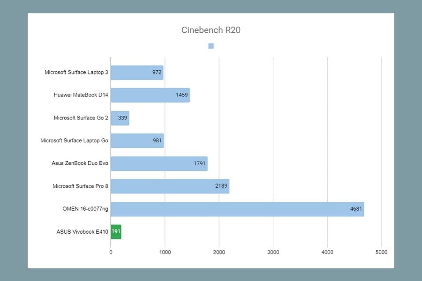Click the Huawei MateBook D14 bar
This screenshot has width=422, height=281.
pyautogui.click(x=151, y=95)
